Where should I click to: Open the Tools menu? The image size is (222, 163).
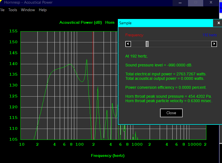[x=13, y=10]
